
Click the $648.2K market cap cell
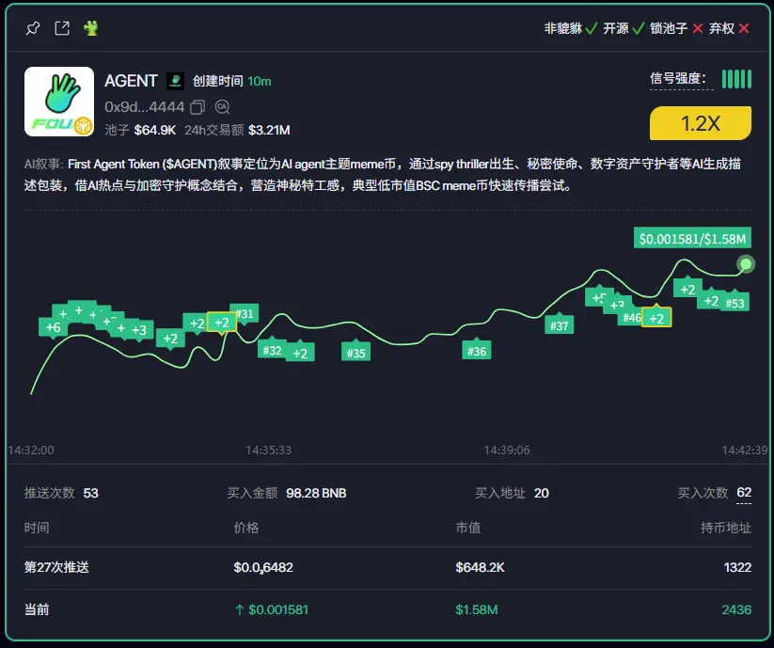coord(480,567)
